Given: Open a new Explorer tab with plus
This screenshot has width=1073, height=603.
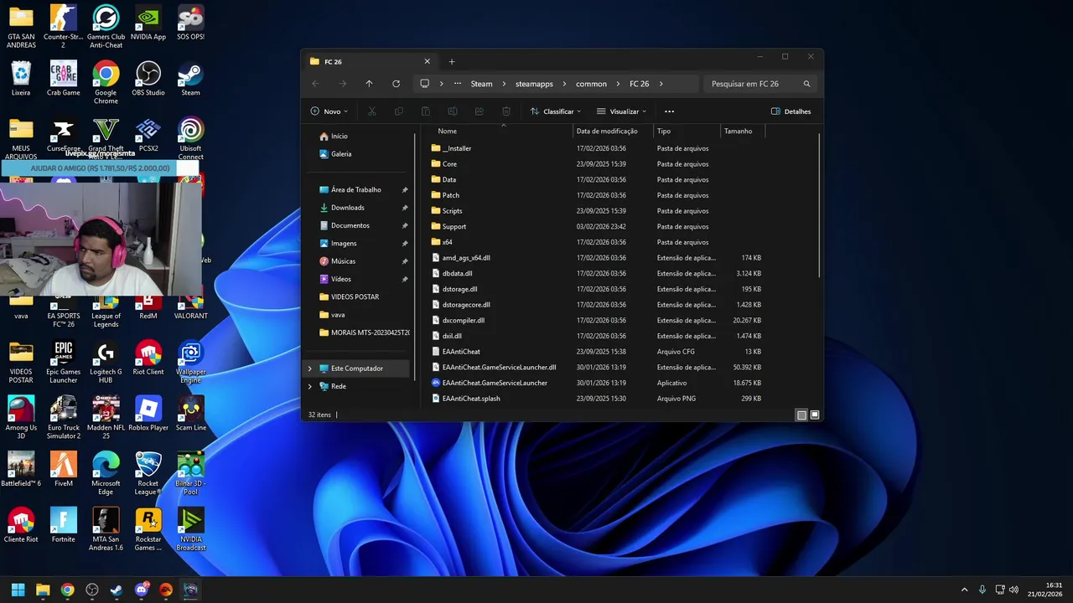Looking at the screenshot, I should [x=451, y=61].
